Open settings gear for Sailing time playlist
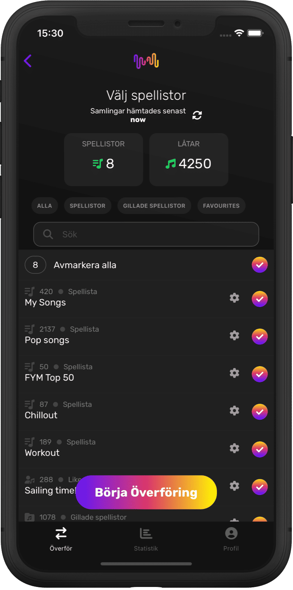 point(234,486)
